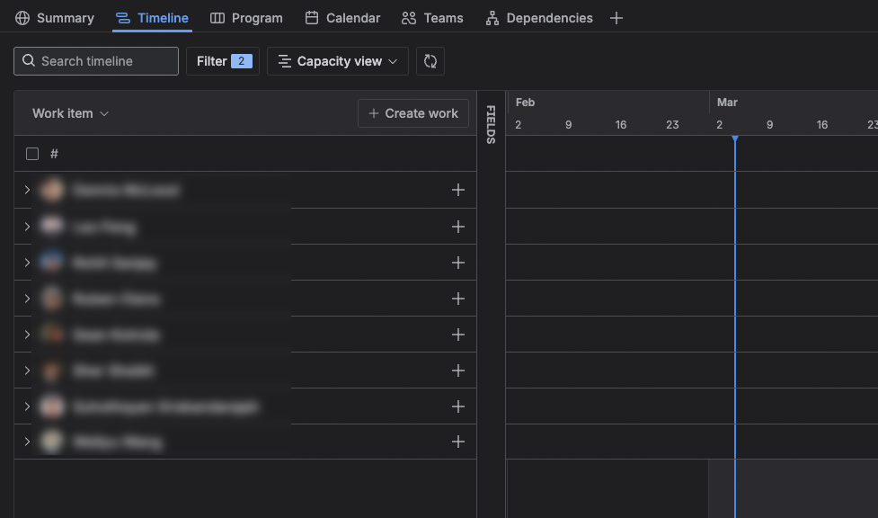The height and width of the screenshot is (518, 878).
Task: Click the # column header
Action: (54, 154)
